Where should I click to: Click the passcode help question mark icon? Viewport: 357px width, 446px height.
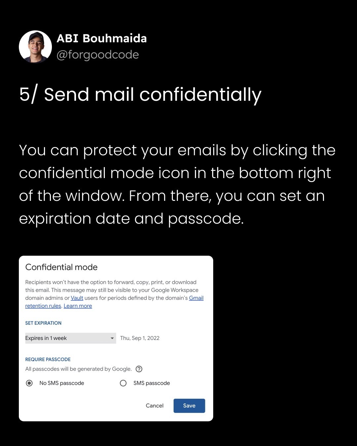[x=139, y=369]
